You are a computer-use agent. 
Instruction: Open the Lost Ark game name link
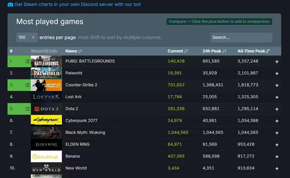[74, 97]
